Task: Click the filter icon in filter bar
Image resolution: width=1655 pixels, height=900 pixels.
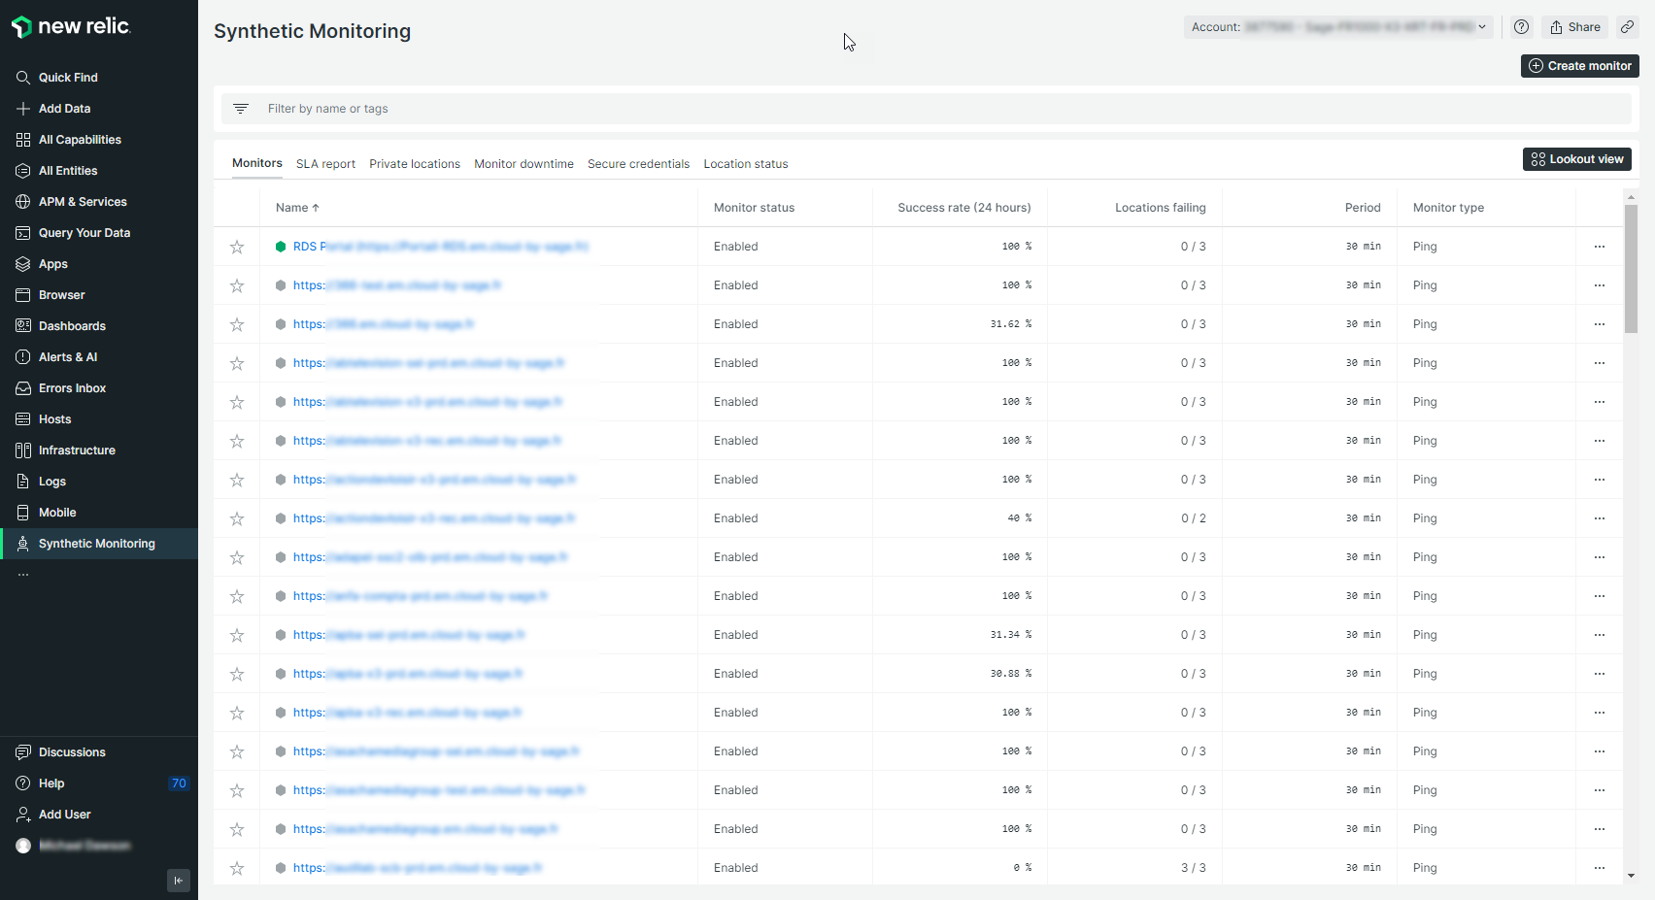Action: pyautogui.click(x=241, y=109)
